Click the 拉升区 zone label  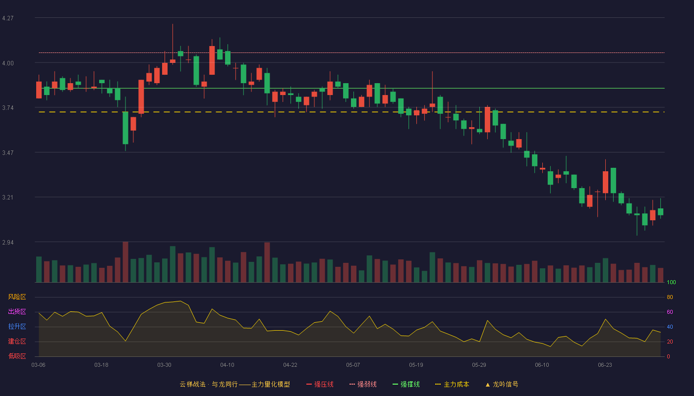[17, 327]
